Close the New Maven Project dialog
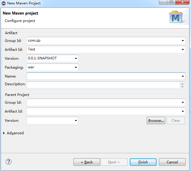Screen dimensions: 191x172 point(182,2)
